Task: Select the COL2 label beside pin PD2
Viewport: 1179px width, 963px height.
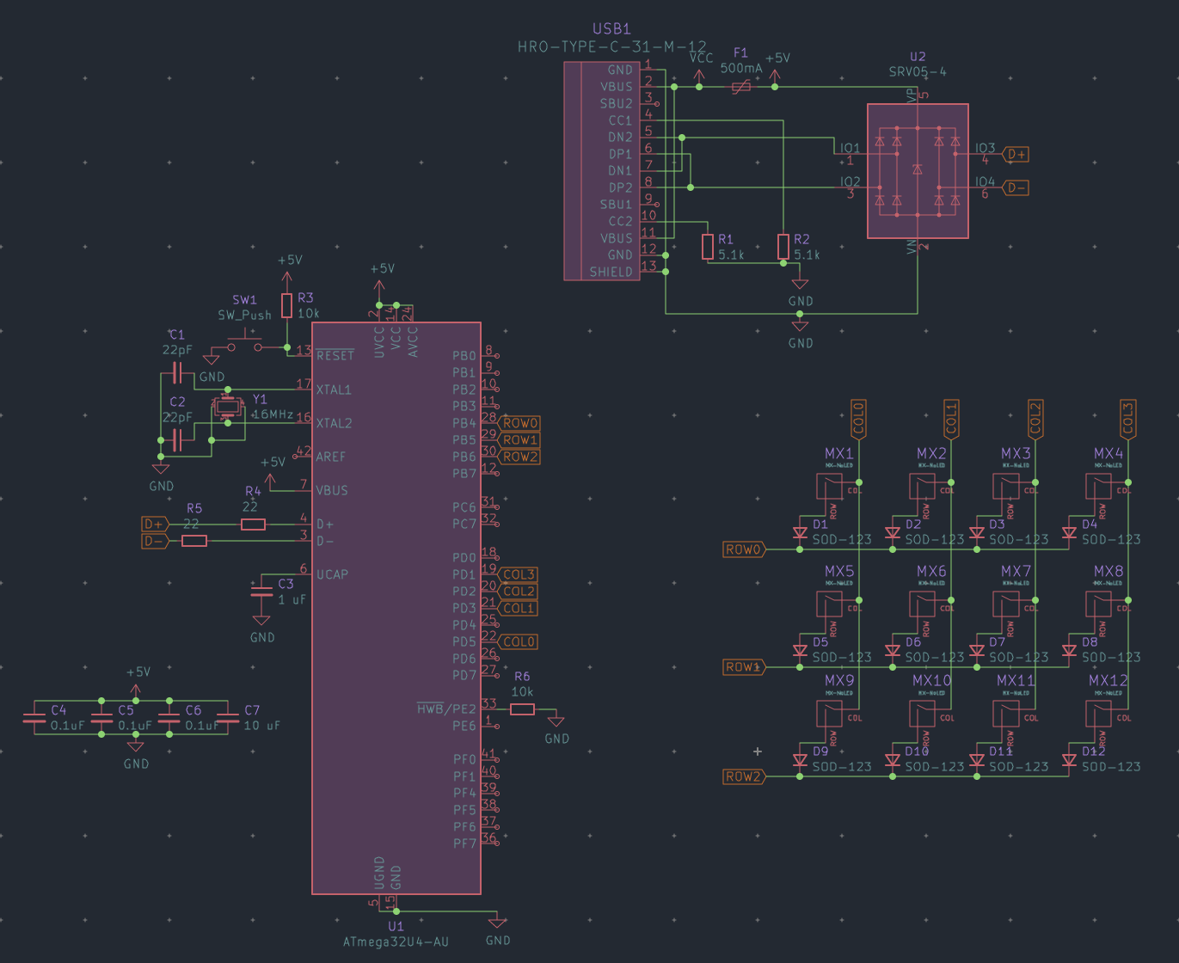Action: (x=519, y=592)
